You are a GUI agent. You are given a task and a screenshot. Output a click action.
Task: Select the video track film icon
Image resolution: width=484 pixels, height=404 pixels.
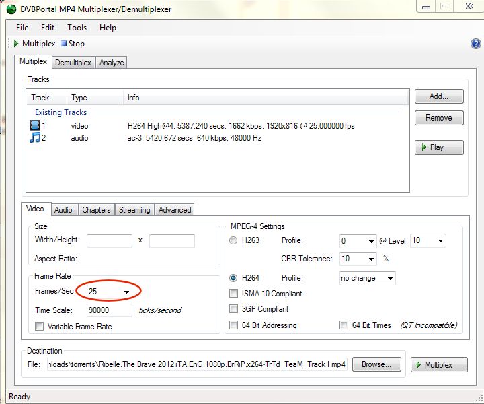coord(35,125)
